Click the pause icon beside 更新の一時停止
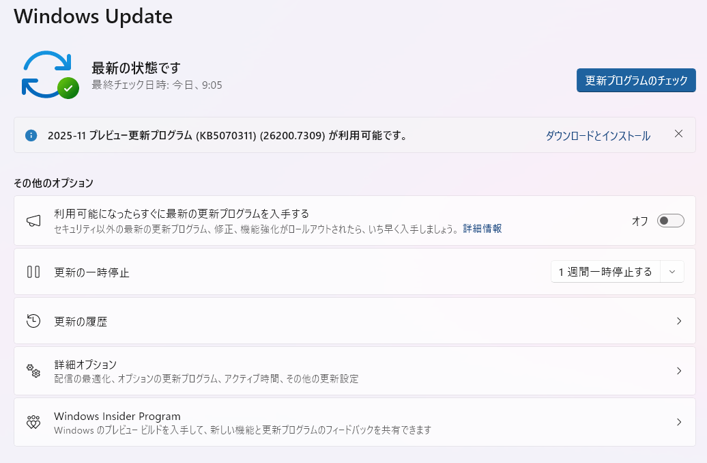 tap(33, 272)
